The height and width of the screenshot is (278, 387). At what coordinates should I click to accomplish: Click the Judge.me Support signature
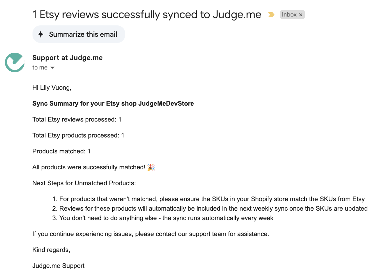click(58, 266)
